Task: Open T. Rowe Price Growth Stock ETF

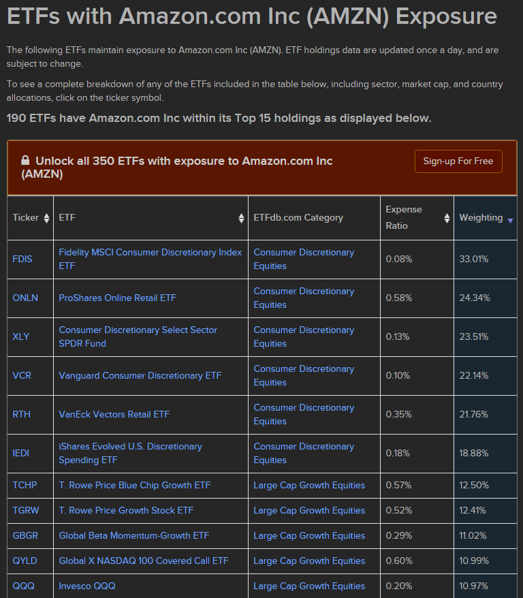Action: click(x=126, y=511)
